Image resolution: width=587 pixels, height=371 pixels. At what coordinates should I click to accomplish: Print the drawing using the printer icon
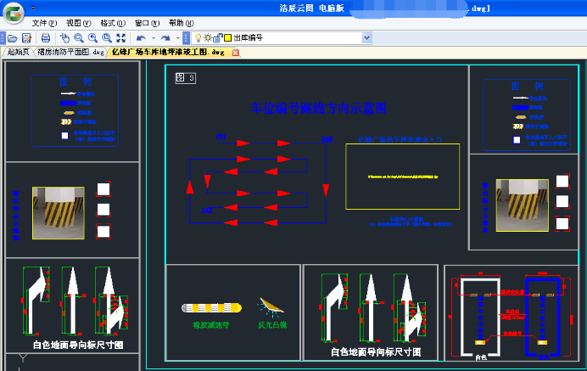tap(46, 38)
